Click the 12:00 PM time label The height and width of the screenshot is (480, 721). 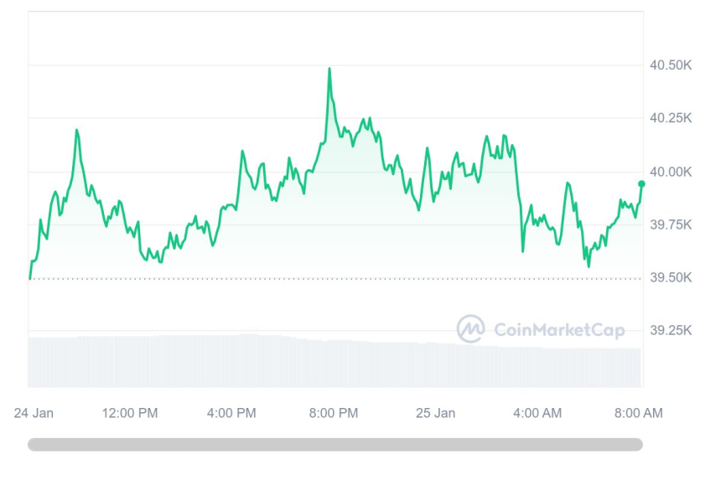click(x=130, y=413)
